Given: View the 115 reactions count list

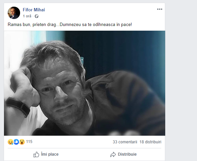Looking at the screenshot, I should (x=29, y=142).
